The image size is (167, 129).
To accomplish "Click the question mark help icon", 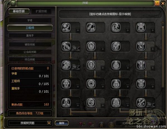I will [x=13, y=3].
